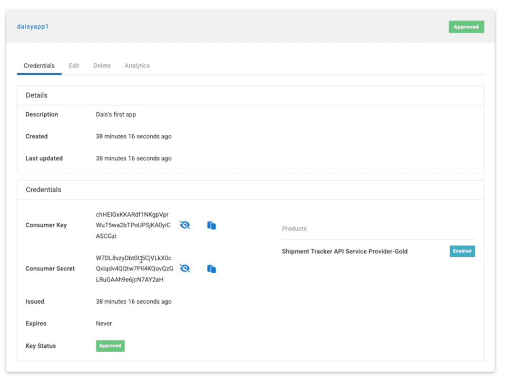Open the Delete tab
The image size is (506, 379).
pos(102,66)
